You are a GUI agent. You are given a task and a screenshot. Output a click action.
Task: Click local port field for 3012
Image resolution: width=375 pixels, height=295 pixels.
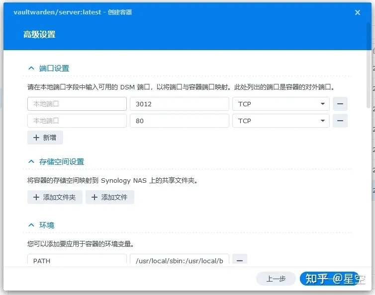pyautogui.click(x=77, y=104)
